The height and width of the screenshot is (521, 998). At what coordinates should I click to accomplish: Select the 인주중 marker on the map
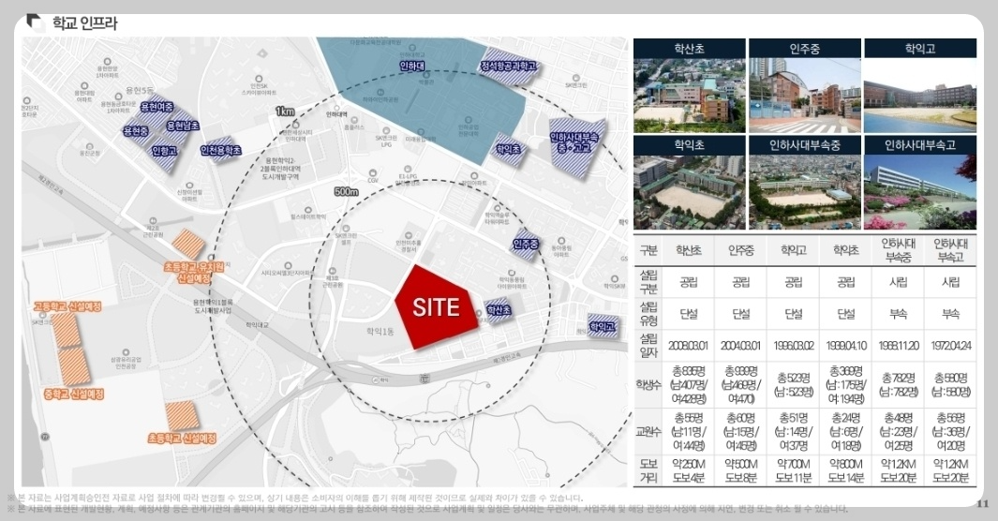[526, 244]
